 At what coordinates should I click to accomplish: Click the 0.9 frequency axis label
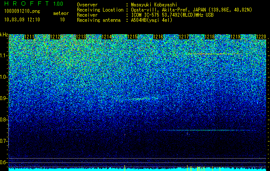pyautogui.click(x=4, y=98)
